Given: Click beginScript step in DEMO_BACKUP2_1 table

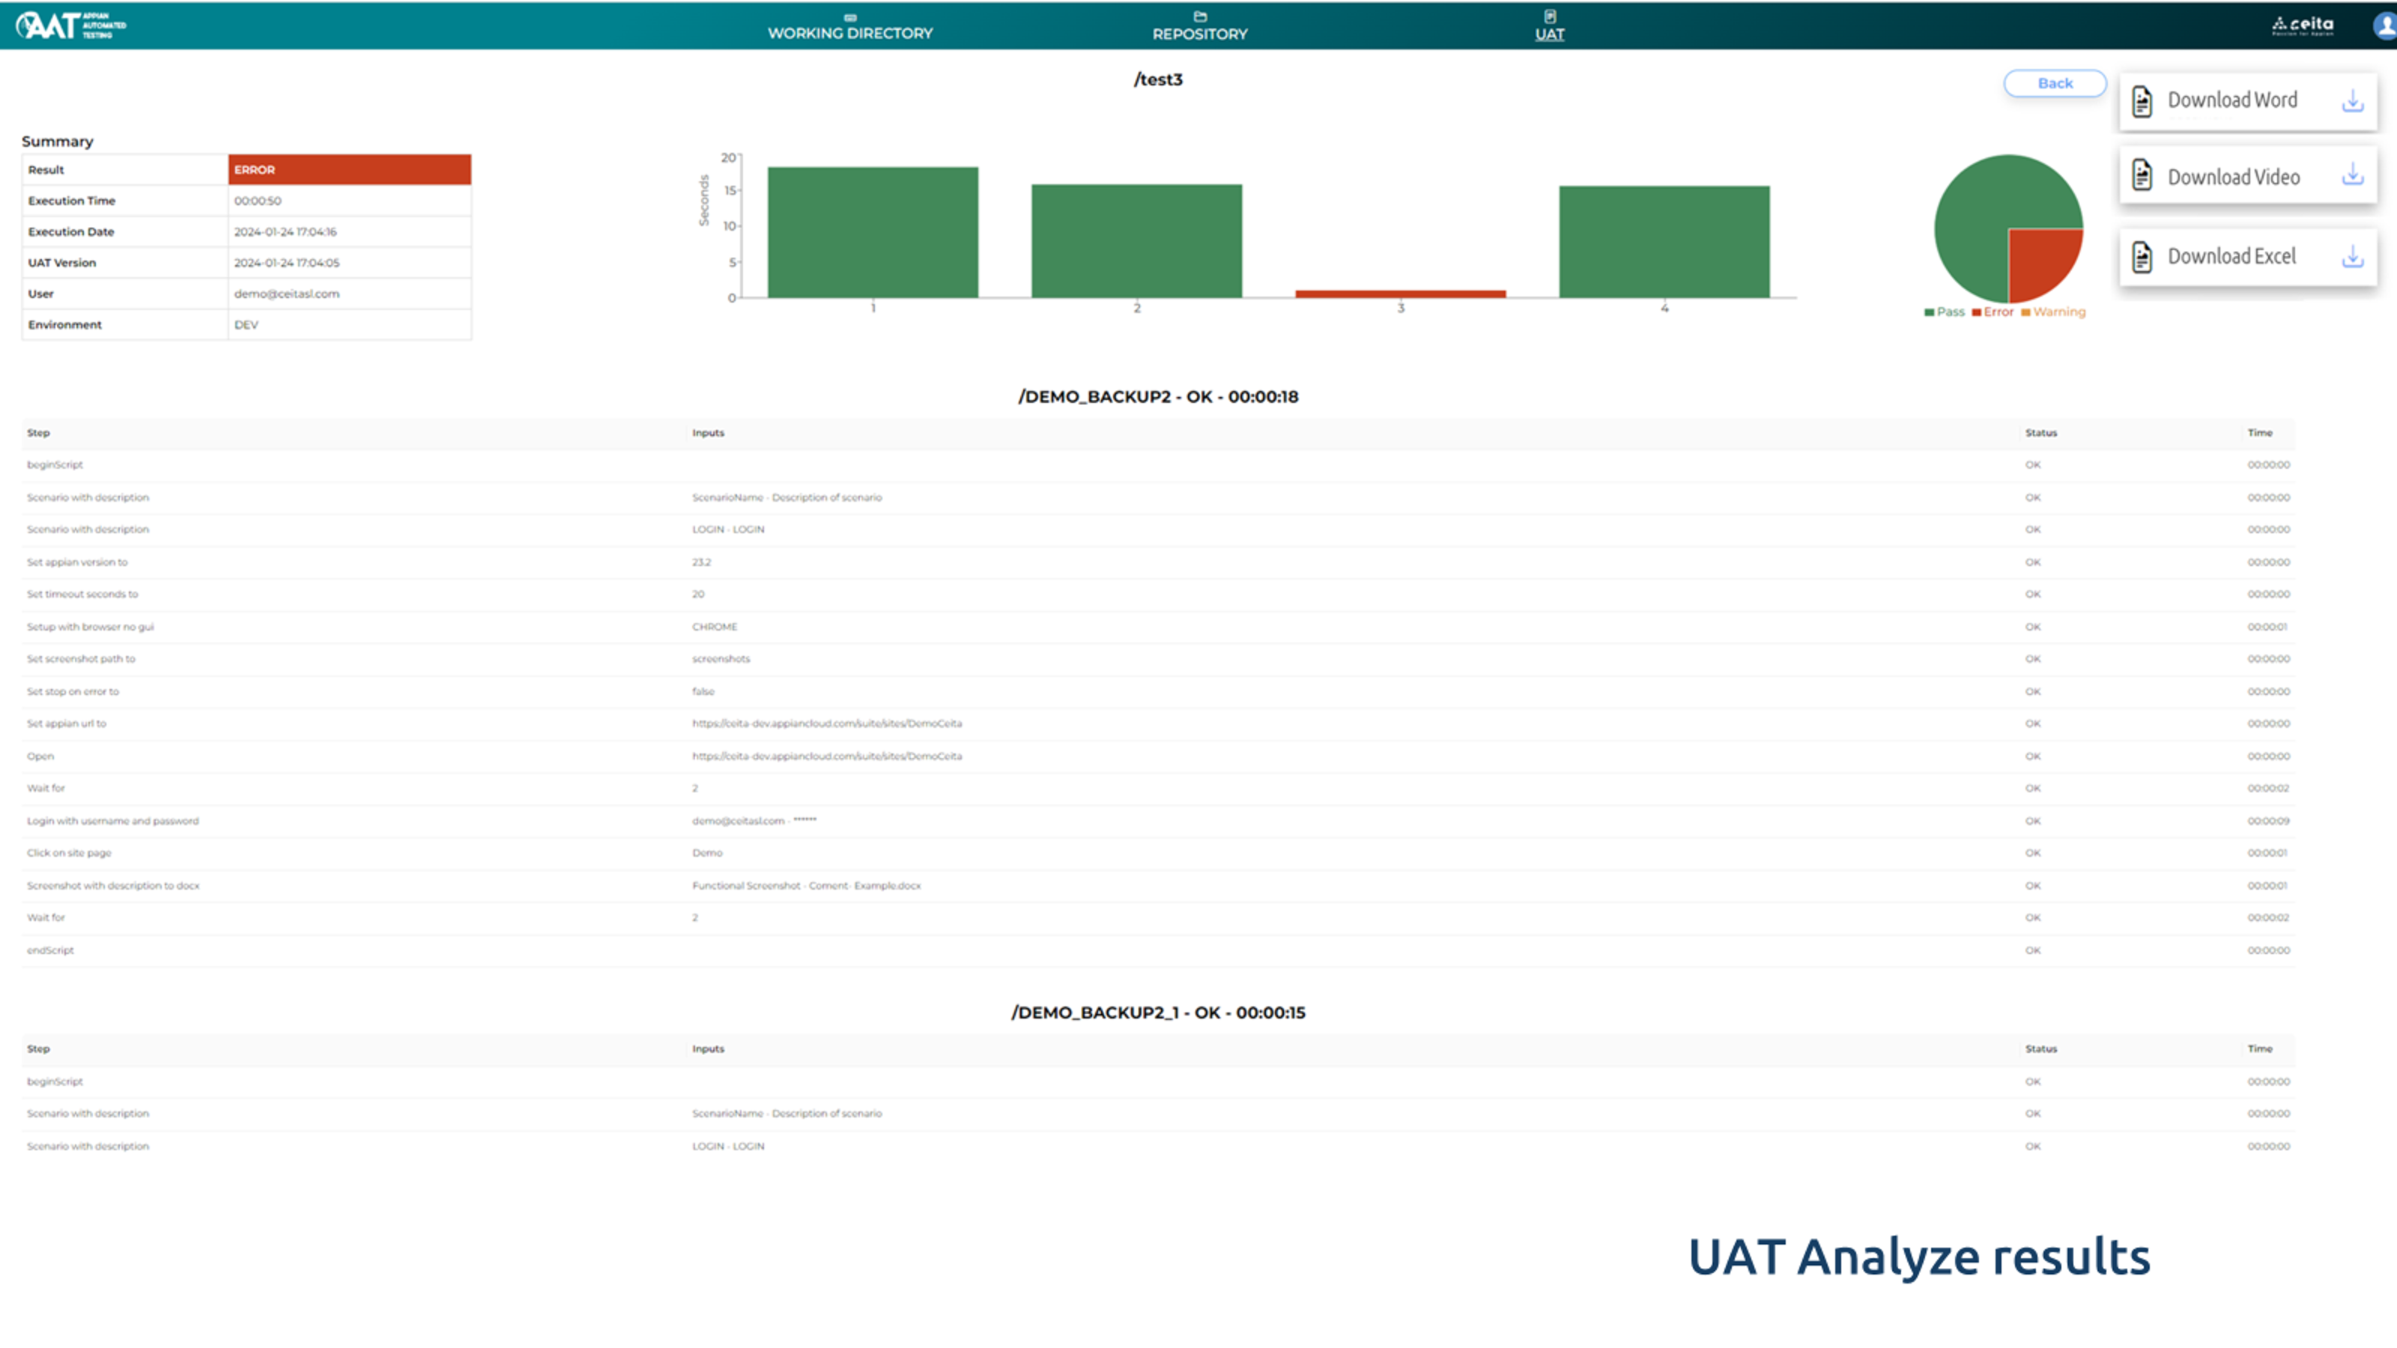Looking at the screenshot, I should pos(55,1081).
